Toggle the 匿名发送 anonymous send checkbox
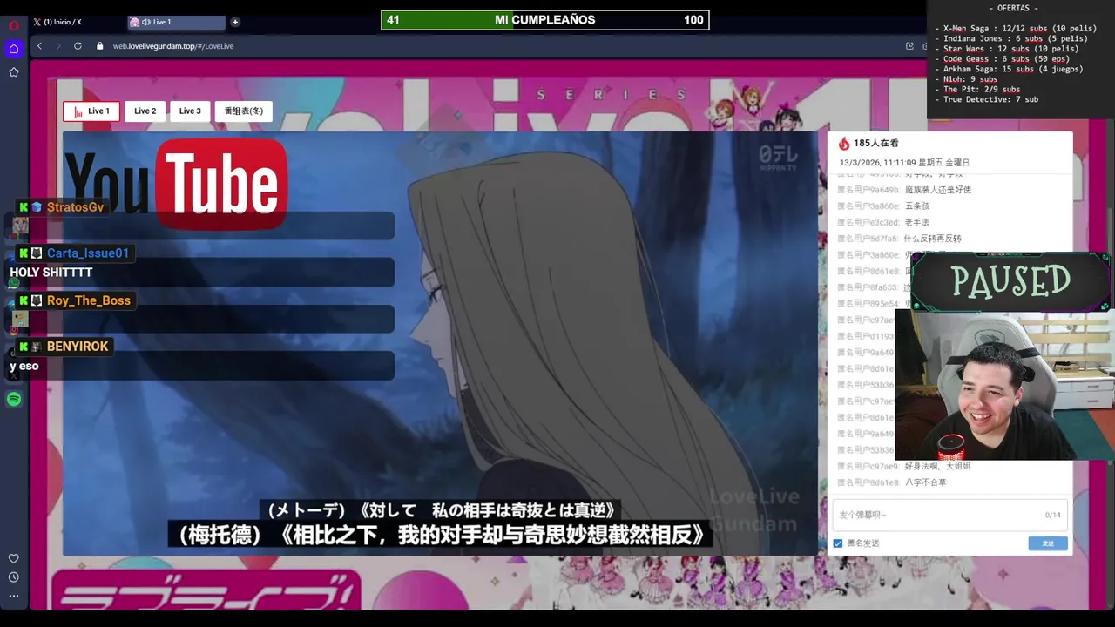The image size is (1115, 627). click(x=838, y=543)
